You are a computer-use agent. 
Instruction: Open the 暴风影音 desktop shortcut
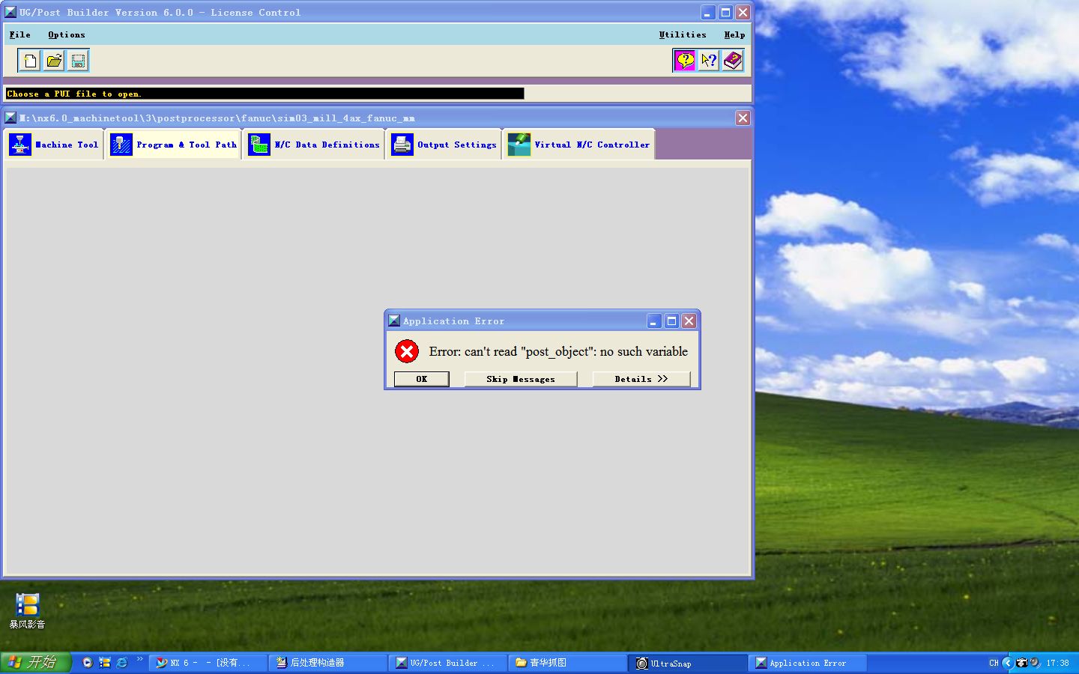(27, 610)
